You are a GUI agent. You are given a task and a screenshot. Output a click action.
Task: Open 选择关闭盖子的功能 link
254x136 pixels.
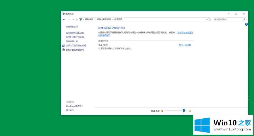75,37
